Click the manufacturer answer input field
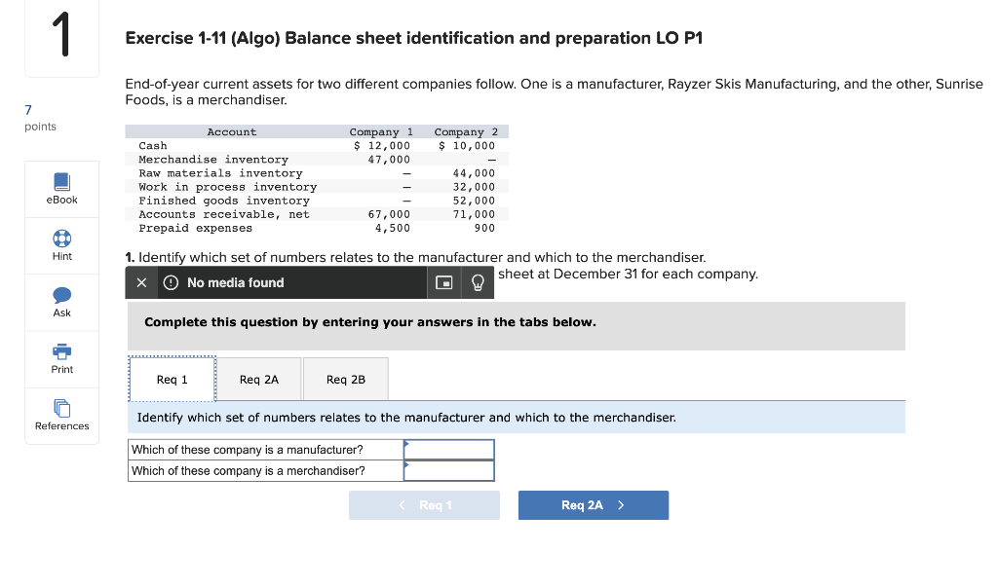This screenshot has width=998, height=588. click(x=448, y=449)
